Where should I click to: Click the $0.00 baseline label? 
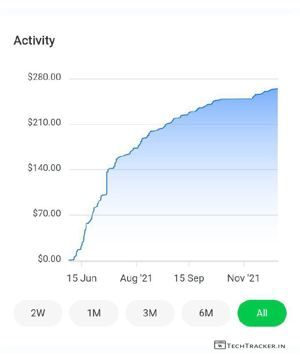click(49, 259)
